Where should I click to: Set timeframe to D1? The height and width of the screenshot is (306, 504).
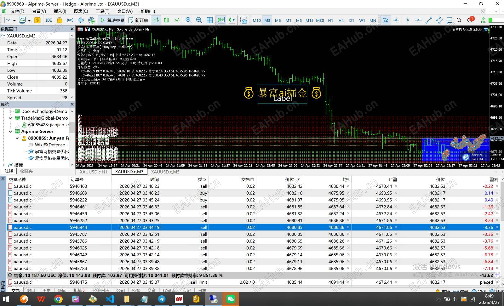click(x=352, y=20)
